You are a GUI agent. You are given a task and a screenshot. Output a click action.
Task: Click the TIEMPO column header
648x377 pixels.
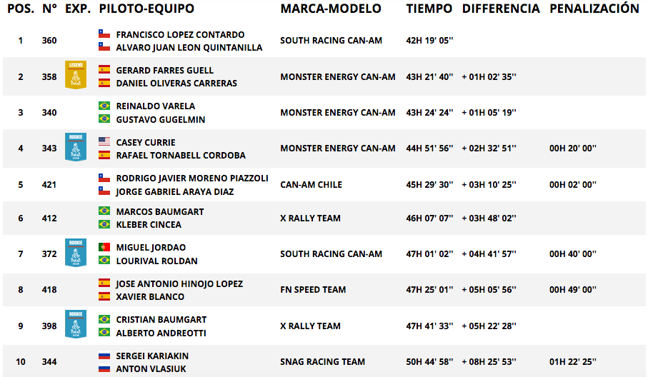pyautogui.click(x=429, y=9)
